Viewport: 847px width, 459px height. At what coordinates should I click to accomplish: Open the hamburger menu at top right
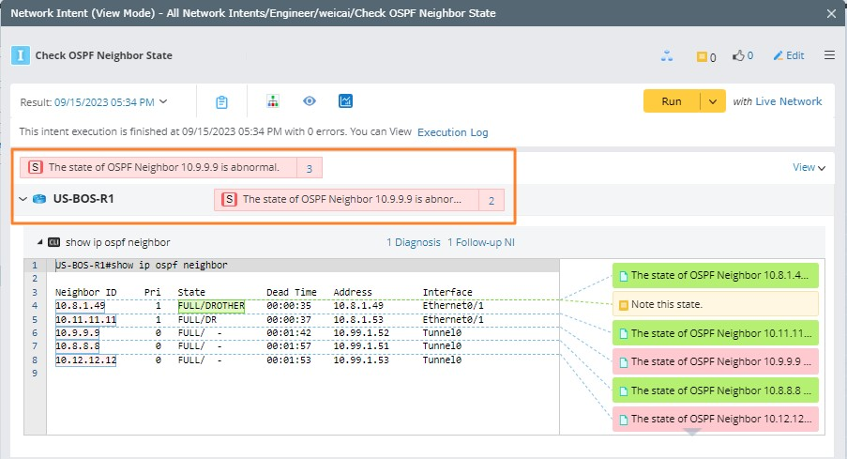click(829, 55)
